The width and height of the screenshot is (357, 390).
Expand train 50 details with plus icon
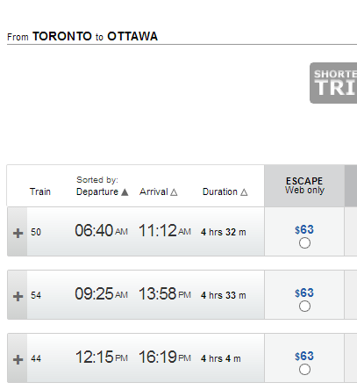18,233
